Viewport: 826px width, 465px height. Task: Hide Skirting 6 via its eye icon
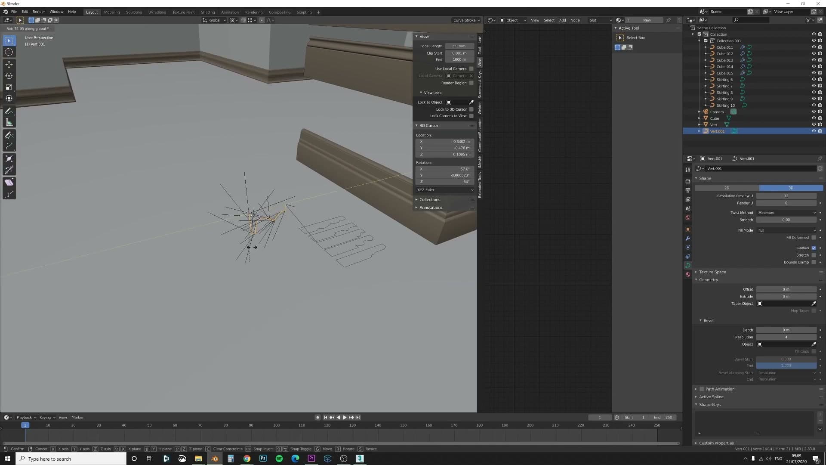[x=814, y=80]
